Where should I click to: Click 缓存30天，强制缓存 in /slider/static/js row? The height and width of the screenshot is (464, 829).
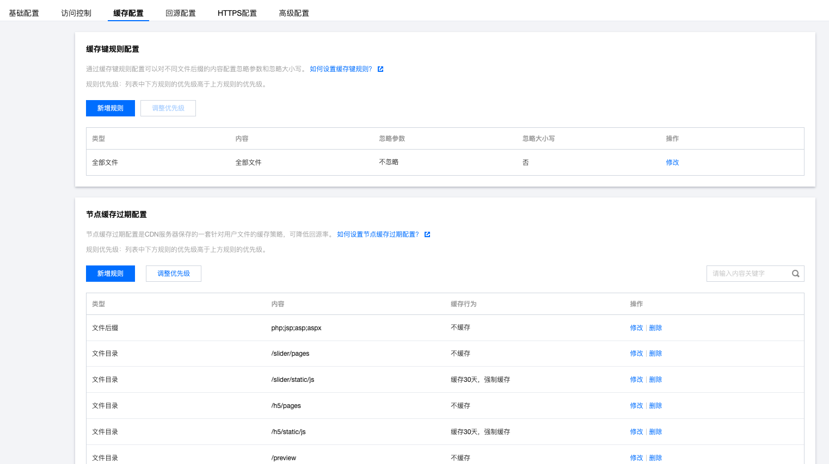click(480, 380)
